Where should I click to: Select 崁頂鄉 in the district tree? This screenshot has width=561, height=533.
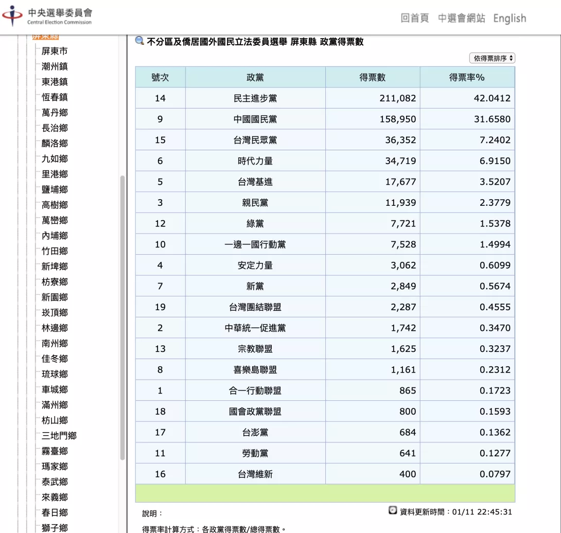pos(55,313)
